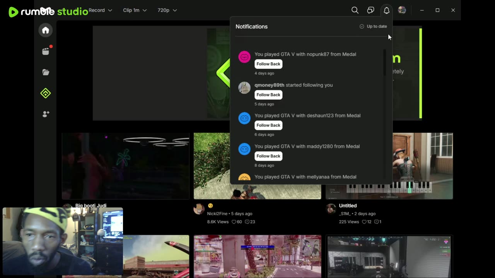Open the add friends sidebar icon
This screenshot has height=278, width=495.
pyautogui.click(x=46, y=114)
